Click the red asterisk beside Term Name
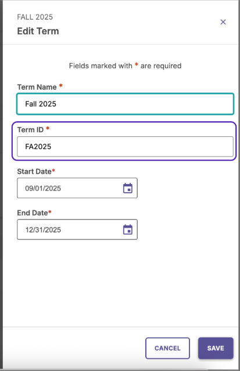 pos(60,86)
